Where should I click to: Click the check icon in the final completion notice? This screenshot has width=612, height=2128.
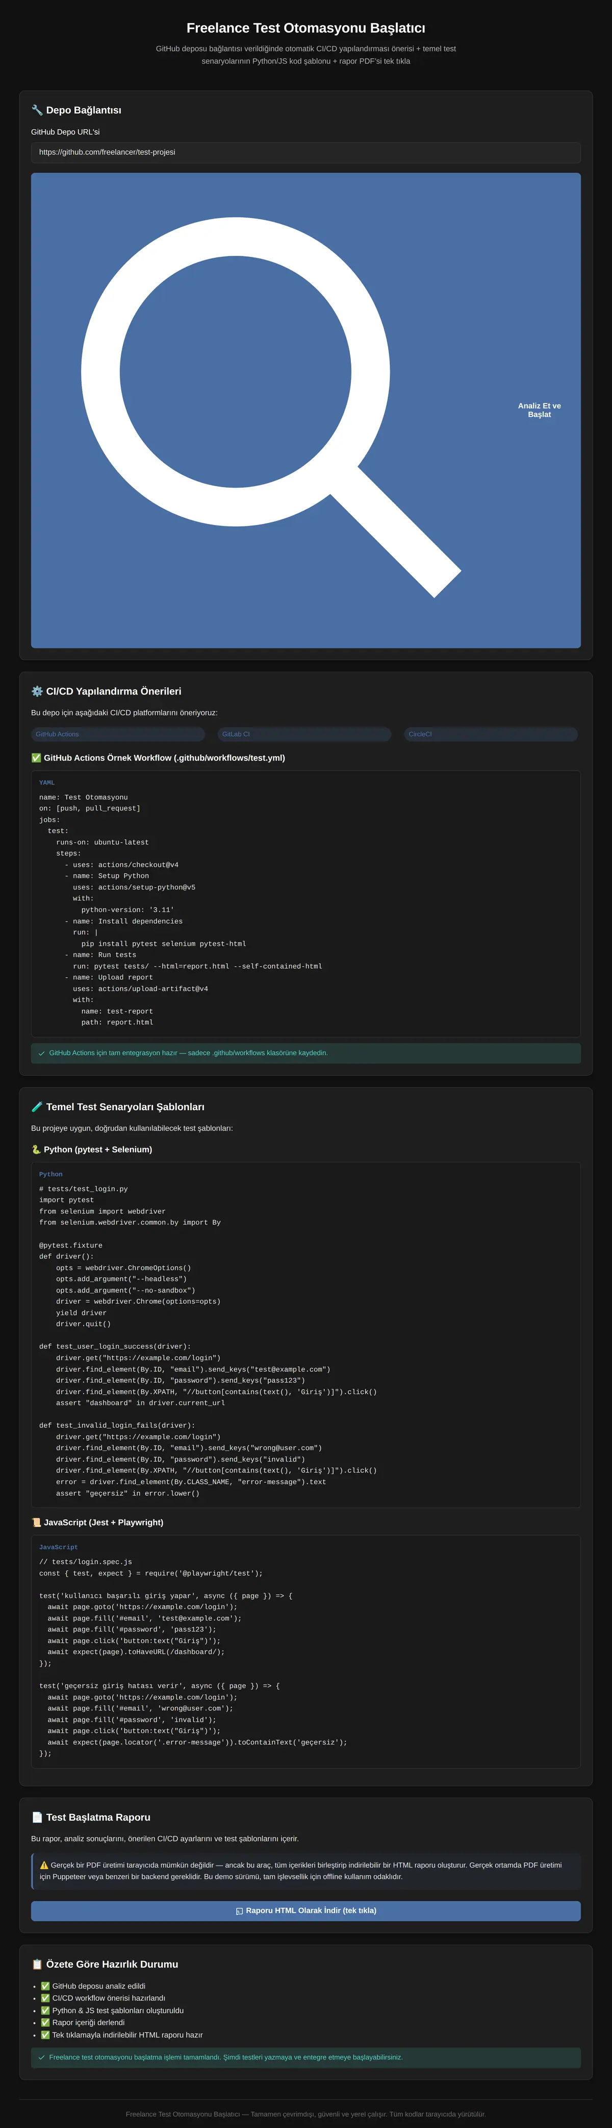(42, 2058)
